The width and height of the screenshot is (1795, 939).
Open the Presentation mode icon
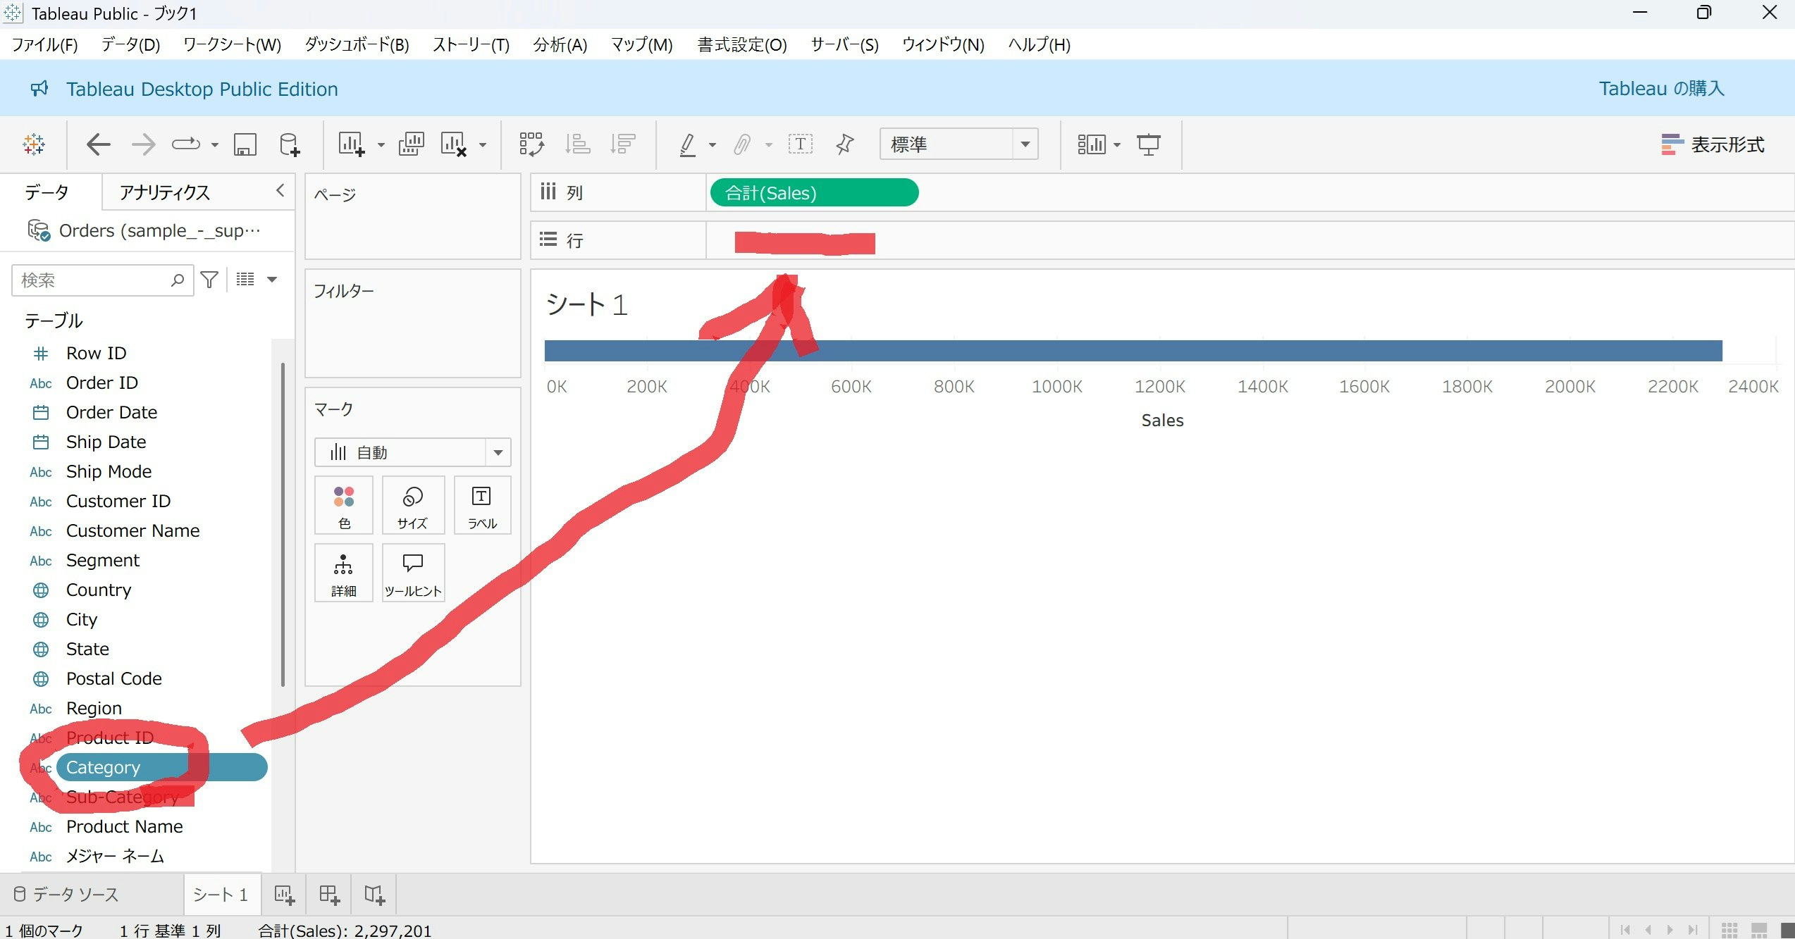tap(1148, 144)
